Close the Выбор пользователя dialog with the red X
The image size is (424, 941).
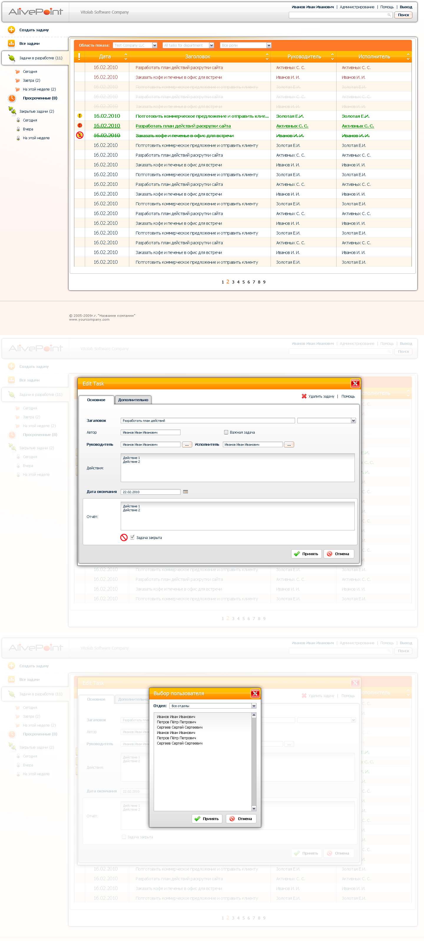coord(255,693)
